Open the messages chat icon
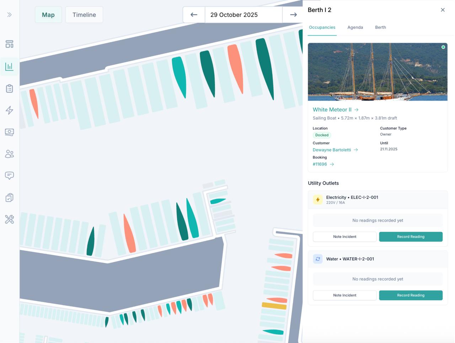 pos(9,176)
